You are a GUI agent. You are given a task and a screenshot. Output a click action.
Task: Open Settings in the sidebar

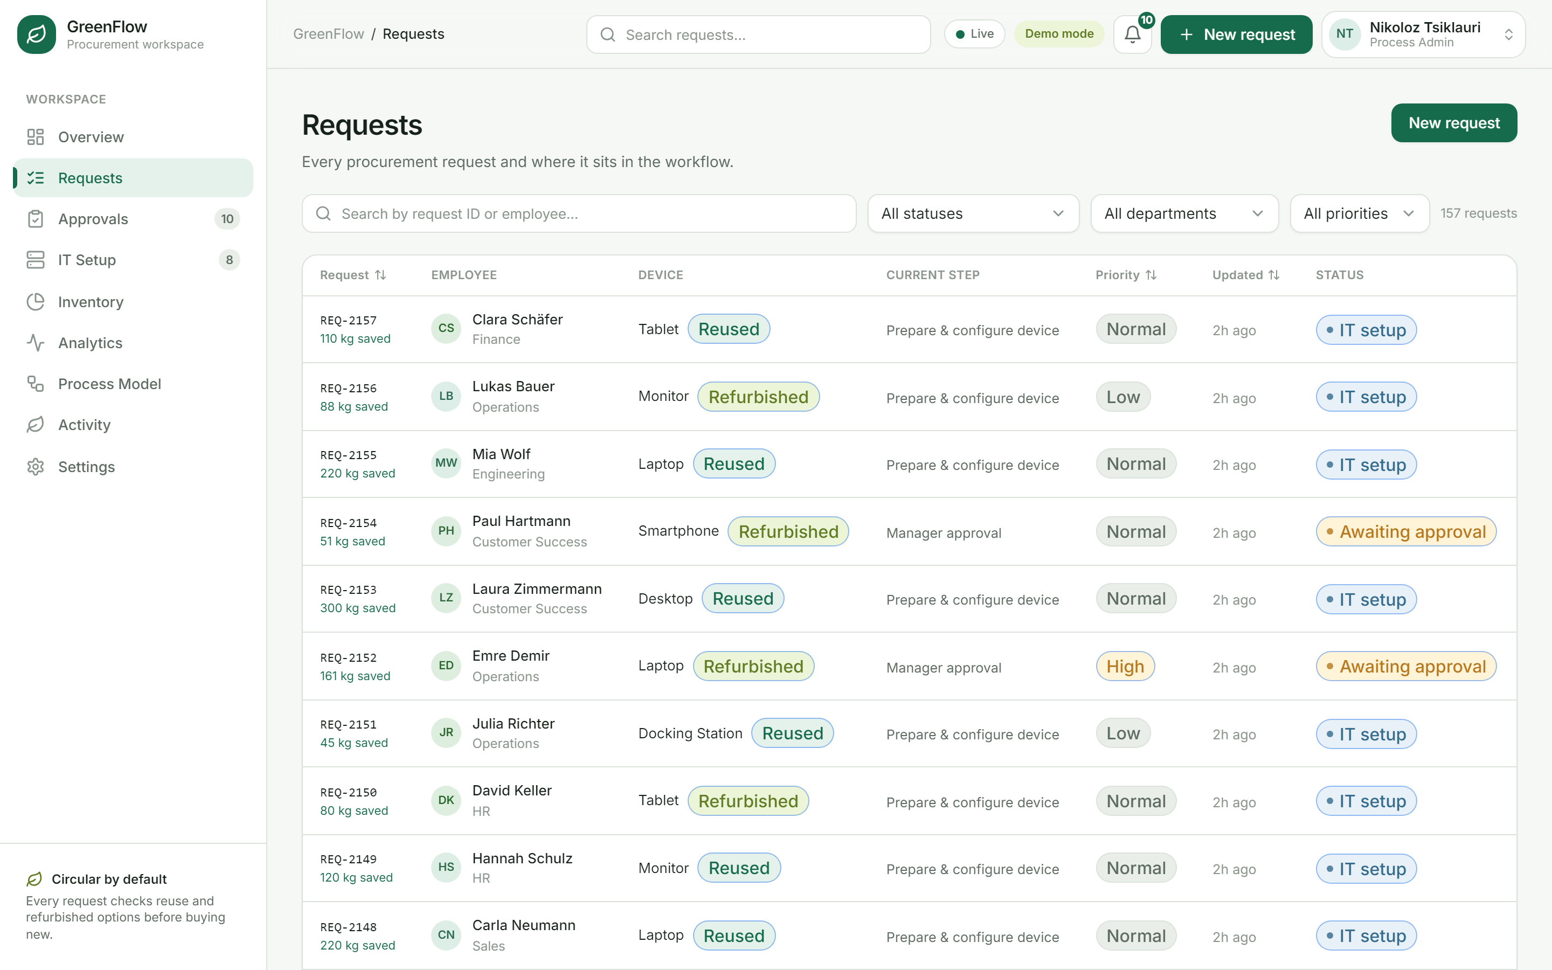(x=133, y=466)
